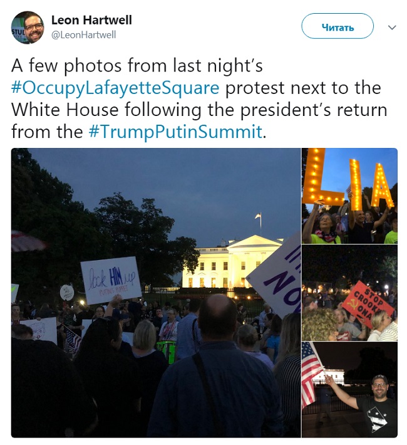Click the Читать follow button
This screenshot has width=407, height=445.
pos(337,26)
